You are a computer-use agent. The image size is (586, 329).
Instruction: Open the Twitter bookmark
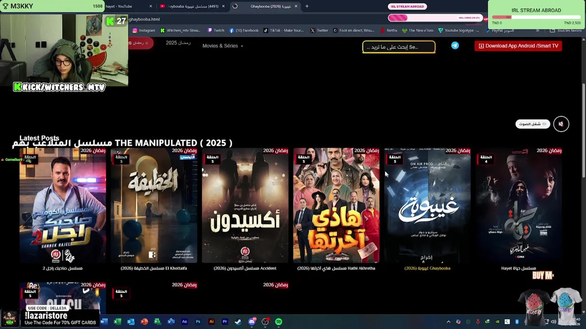(319, 31)
